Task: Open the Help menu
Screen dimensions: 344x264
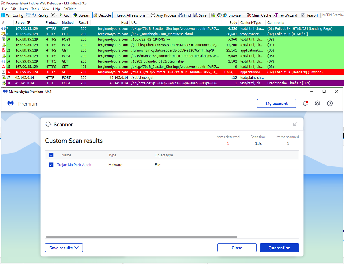Action: (x=56, y=9)
